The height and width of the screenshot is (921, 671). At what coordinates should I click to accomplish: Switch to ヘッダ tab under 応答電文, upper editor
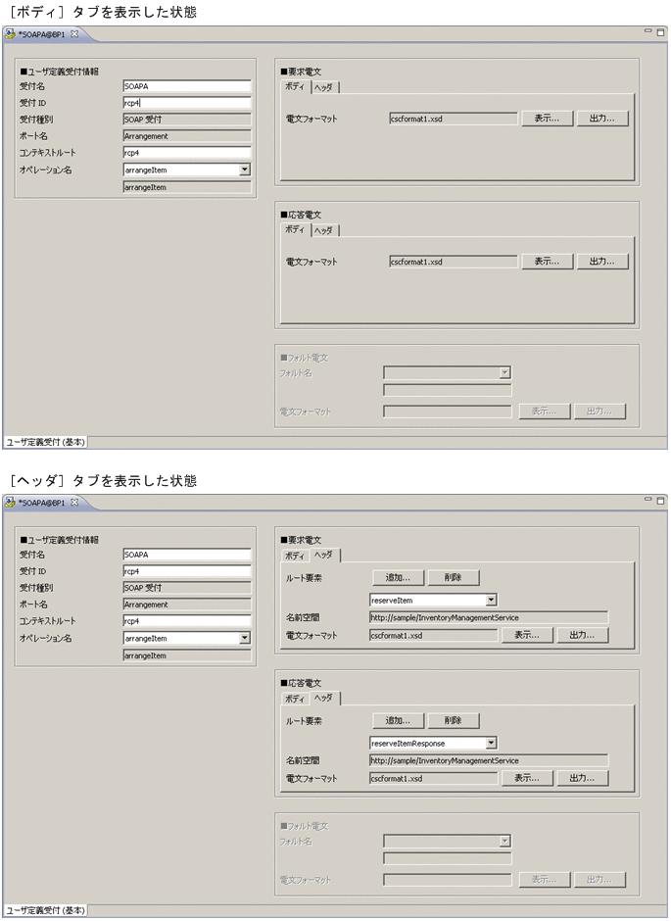(324, 230)
